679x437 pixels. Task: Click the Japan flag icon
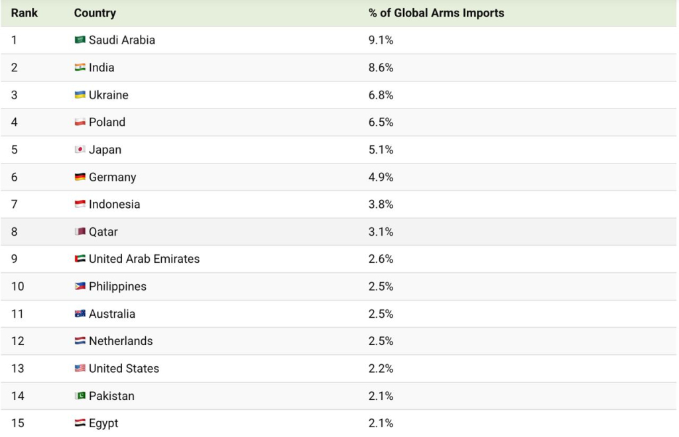[80, 150]
